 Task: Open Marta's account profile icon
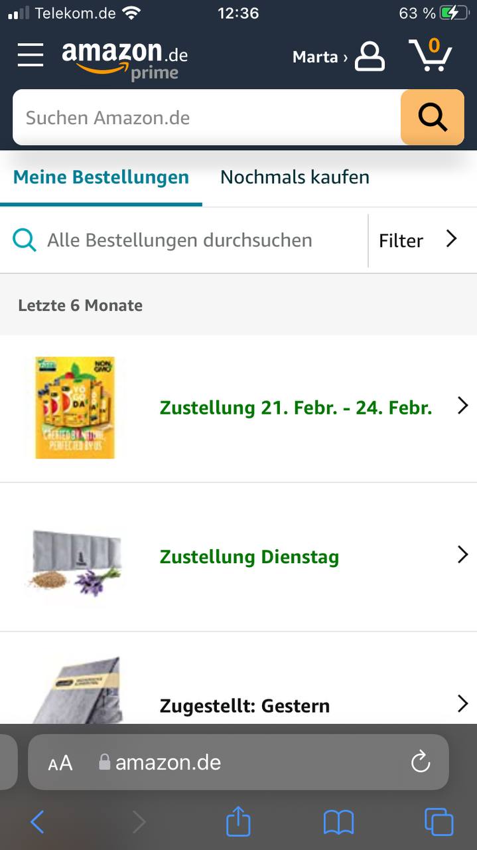pos(370,56)
